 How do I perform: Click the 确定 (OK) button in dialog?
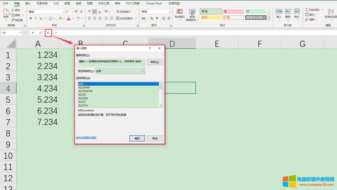click(x=137, y=138)
